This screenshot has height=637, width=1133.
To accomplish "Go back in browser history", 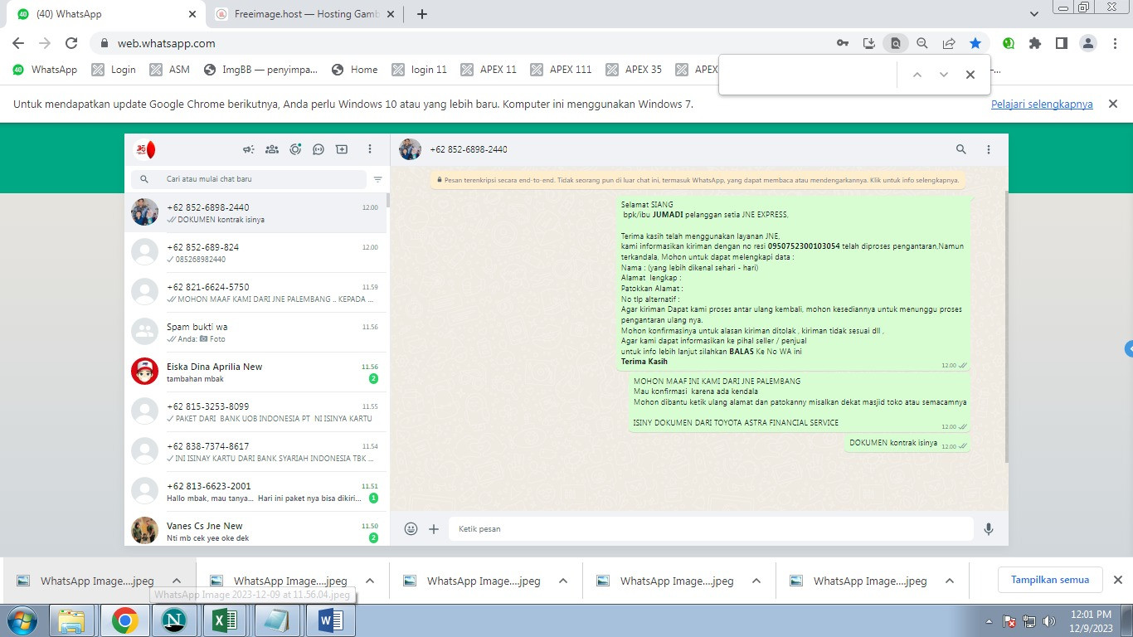I will coord(18,43).
